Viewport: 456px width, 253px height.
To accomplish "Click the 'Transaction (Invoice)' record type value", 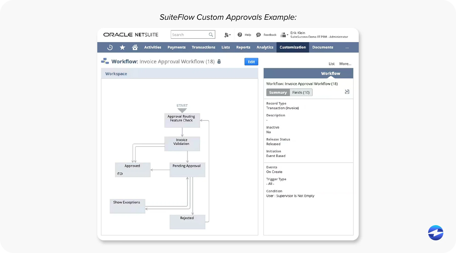I will (x=282, y=108).
